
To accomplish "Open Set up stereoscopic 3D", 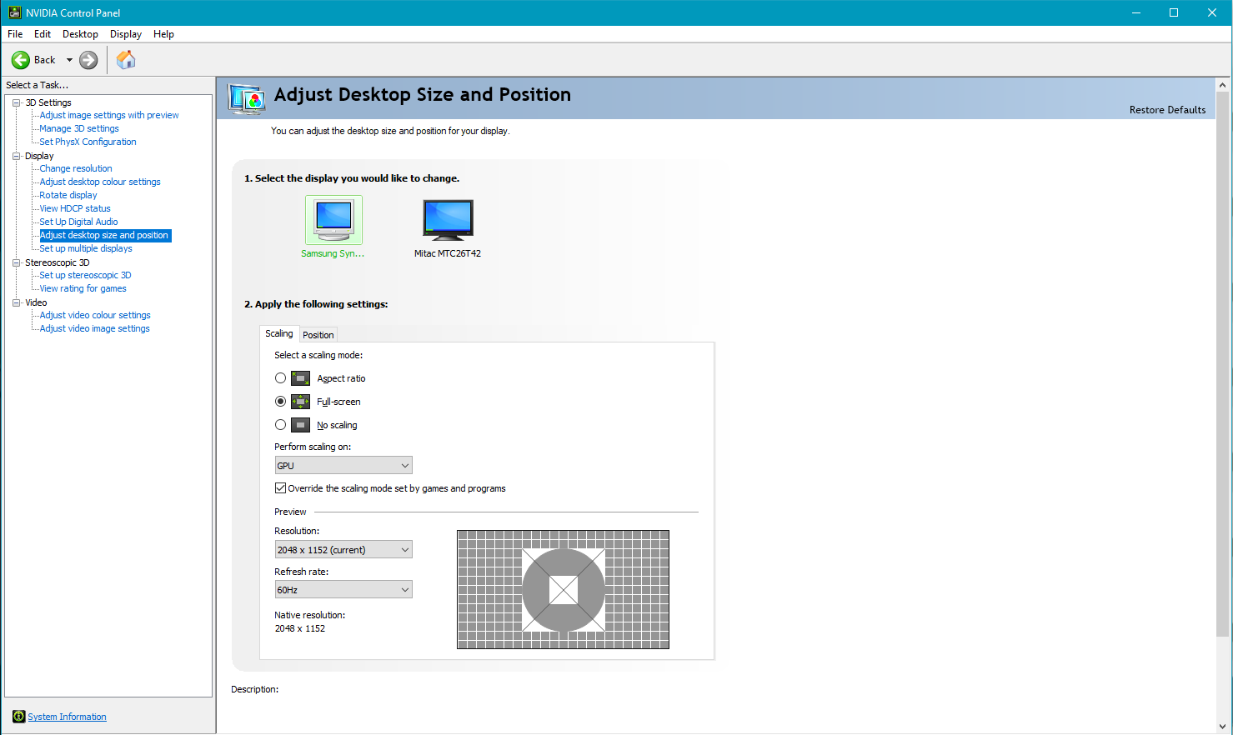I will [x=85, y=275].
